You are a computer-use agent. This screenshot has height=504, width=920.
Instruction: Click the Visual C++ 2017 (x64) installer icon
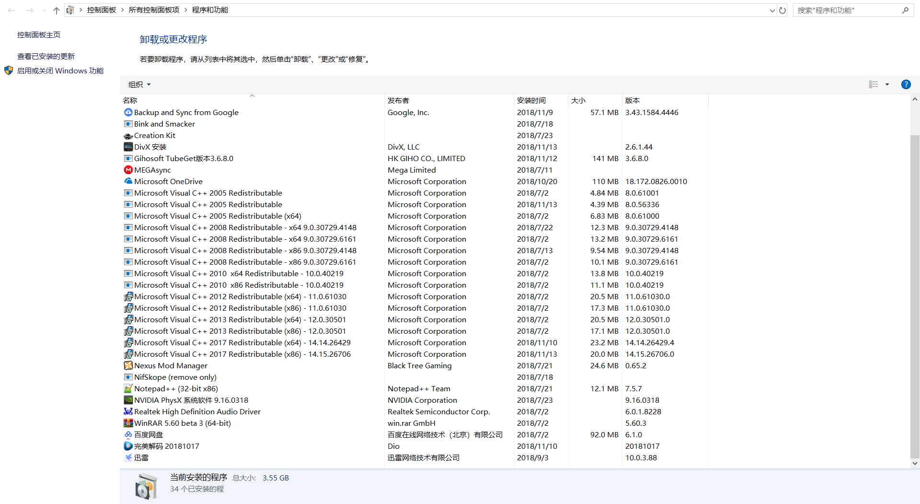click(x=128, y=342)
